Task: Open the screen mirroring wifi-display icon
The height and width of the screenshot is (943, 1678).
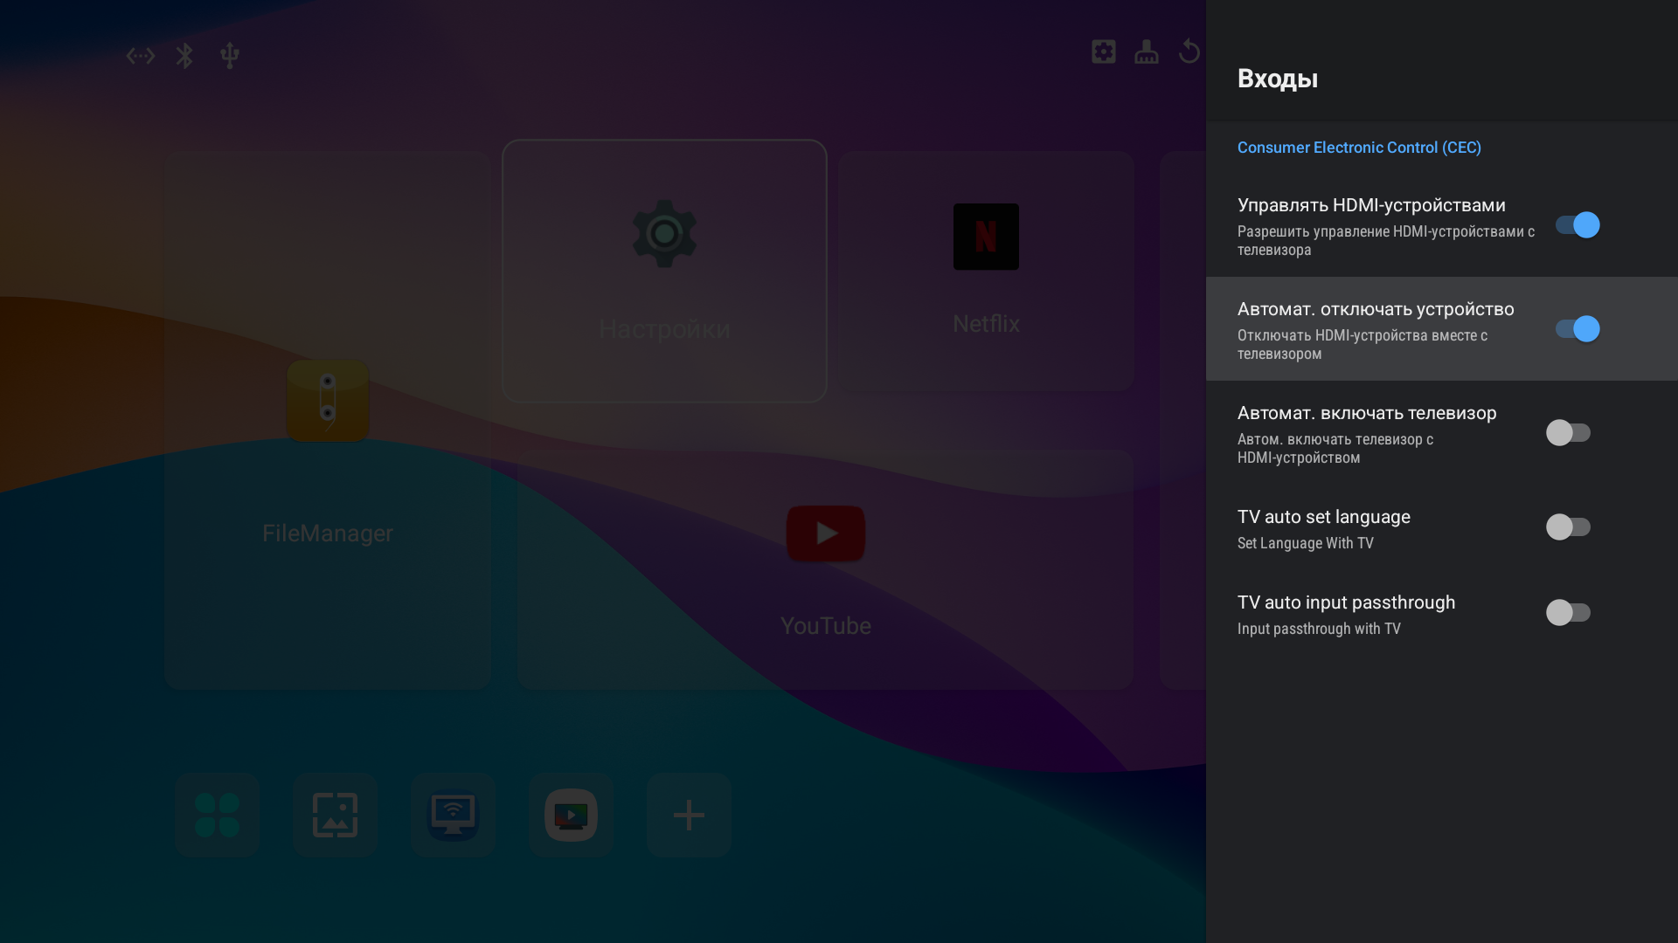Action: [x=453, y=815]
